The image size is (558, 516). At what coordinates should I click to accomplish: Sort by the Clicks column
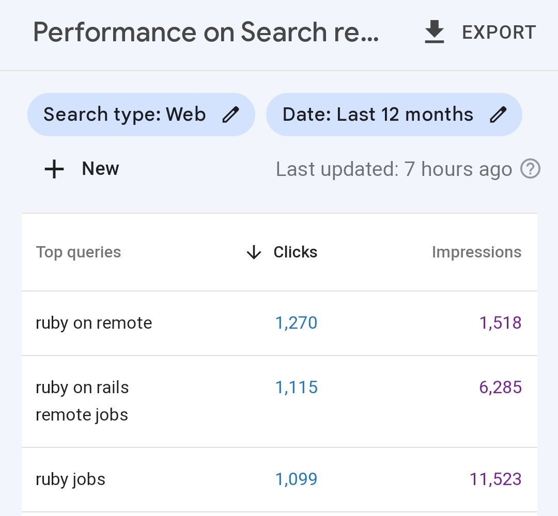[x=296, y=252]
